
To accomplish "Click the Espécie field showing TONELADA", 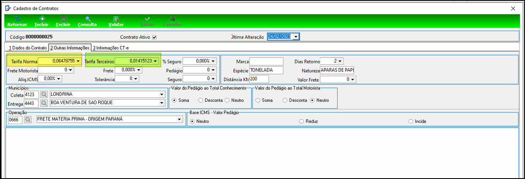I will [x=266, y=70].
